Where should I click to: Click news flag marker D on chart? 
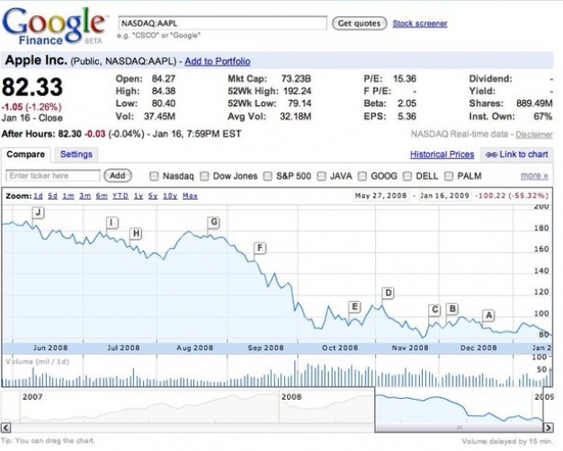(389, 293)
